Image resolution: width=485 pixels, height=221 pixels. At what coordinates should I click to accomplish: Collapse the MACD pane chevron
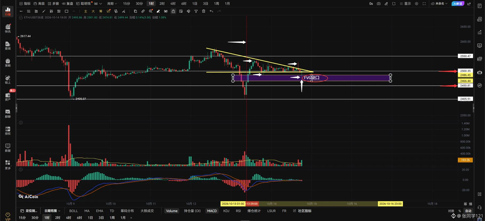tap(21, 169)
